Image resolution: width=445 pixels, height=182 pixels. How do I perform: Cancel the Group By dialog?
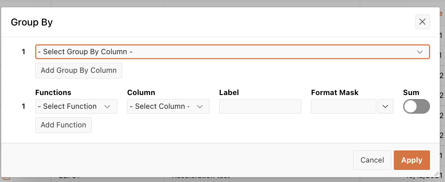click(372, 160)
